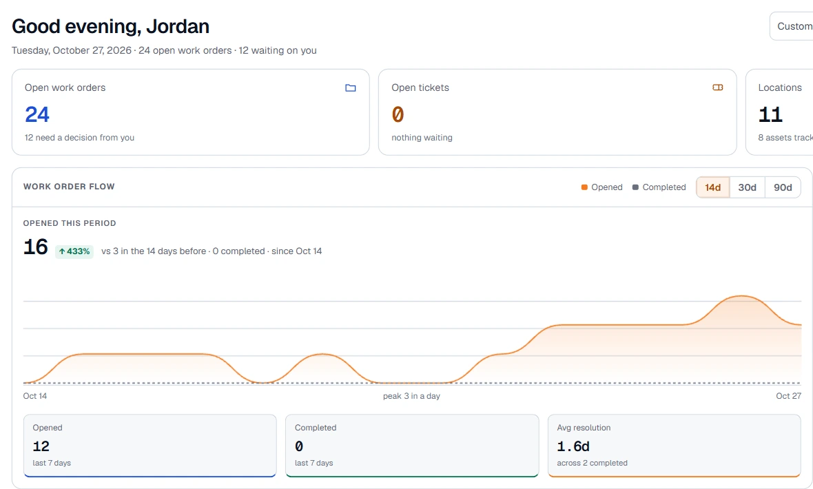
Task: Toggle the Completed legend series
Action: click(x=659, y=187)
